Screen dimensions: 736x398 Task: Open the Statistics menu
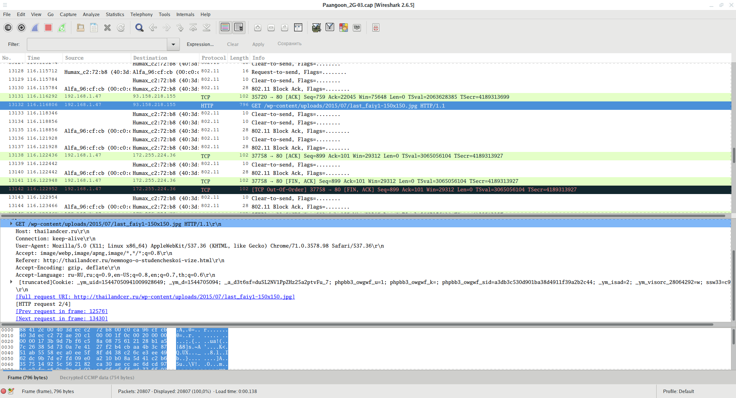tap(115, 15)
